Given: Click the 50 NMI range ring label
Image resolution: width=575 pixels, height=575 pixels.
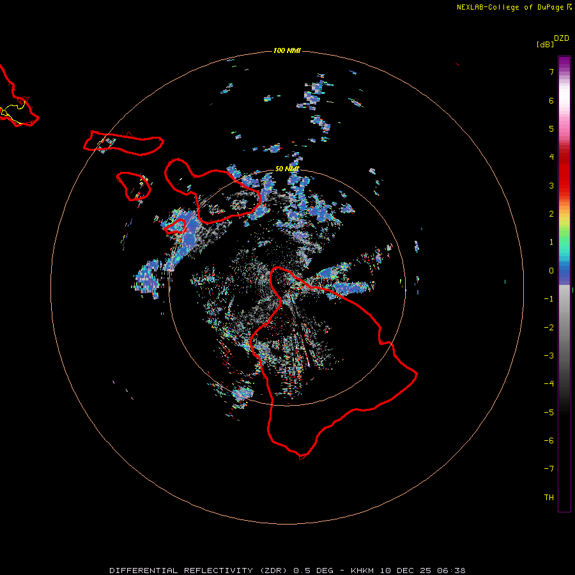Looking at the screenshot, I should (x=287, y=169).
